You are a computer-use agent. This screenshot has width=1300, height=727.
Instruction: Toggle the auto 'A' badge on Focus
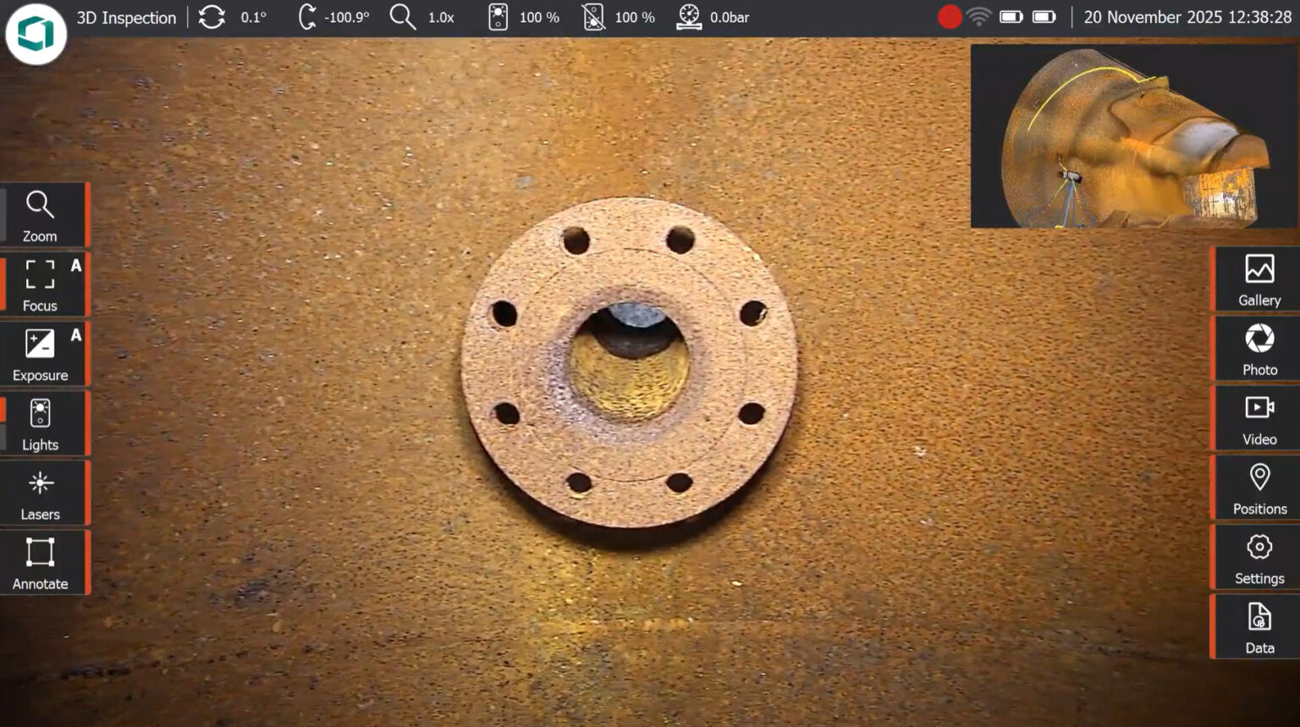[76, 266]
